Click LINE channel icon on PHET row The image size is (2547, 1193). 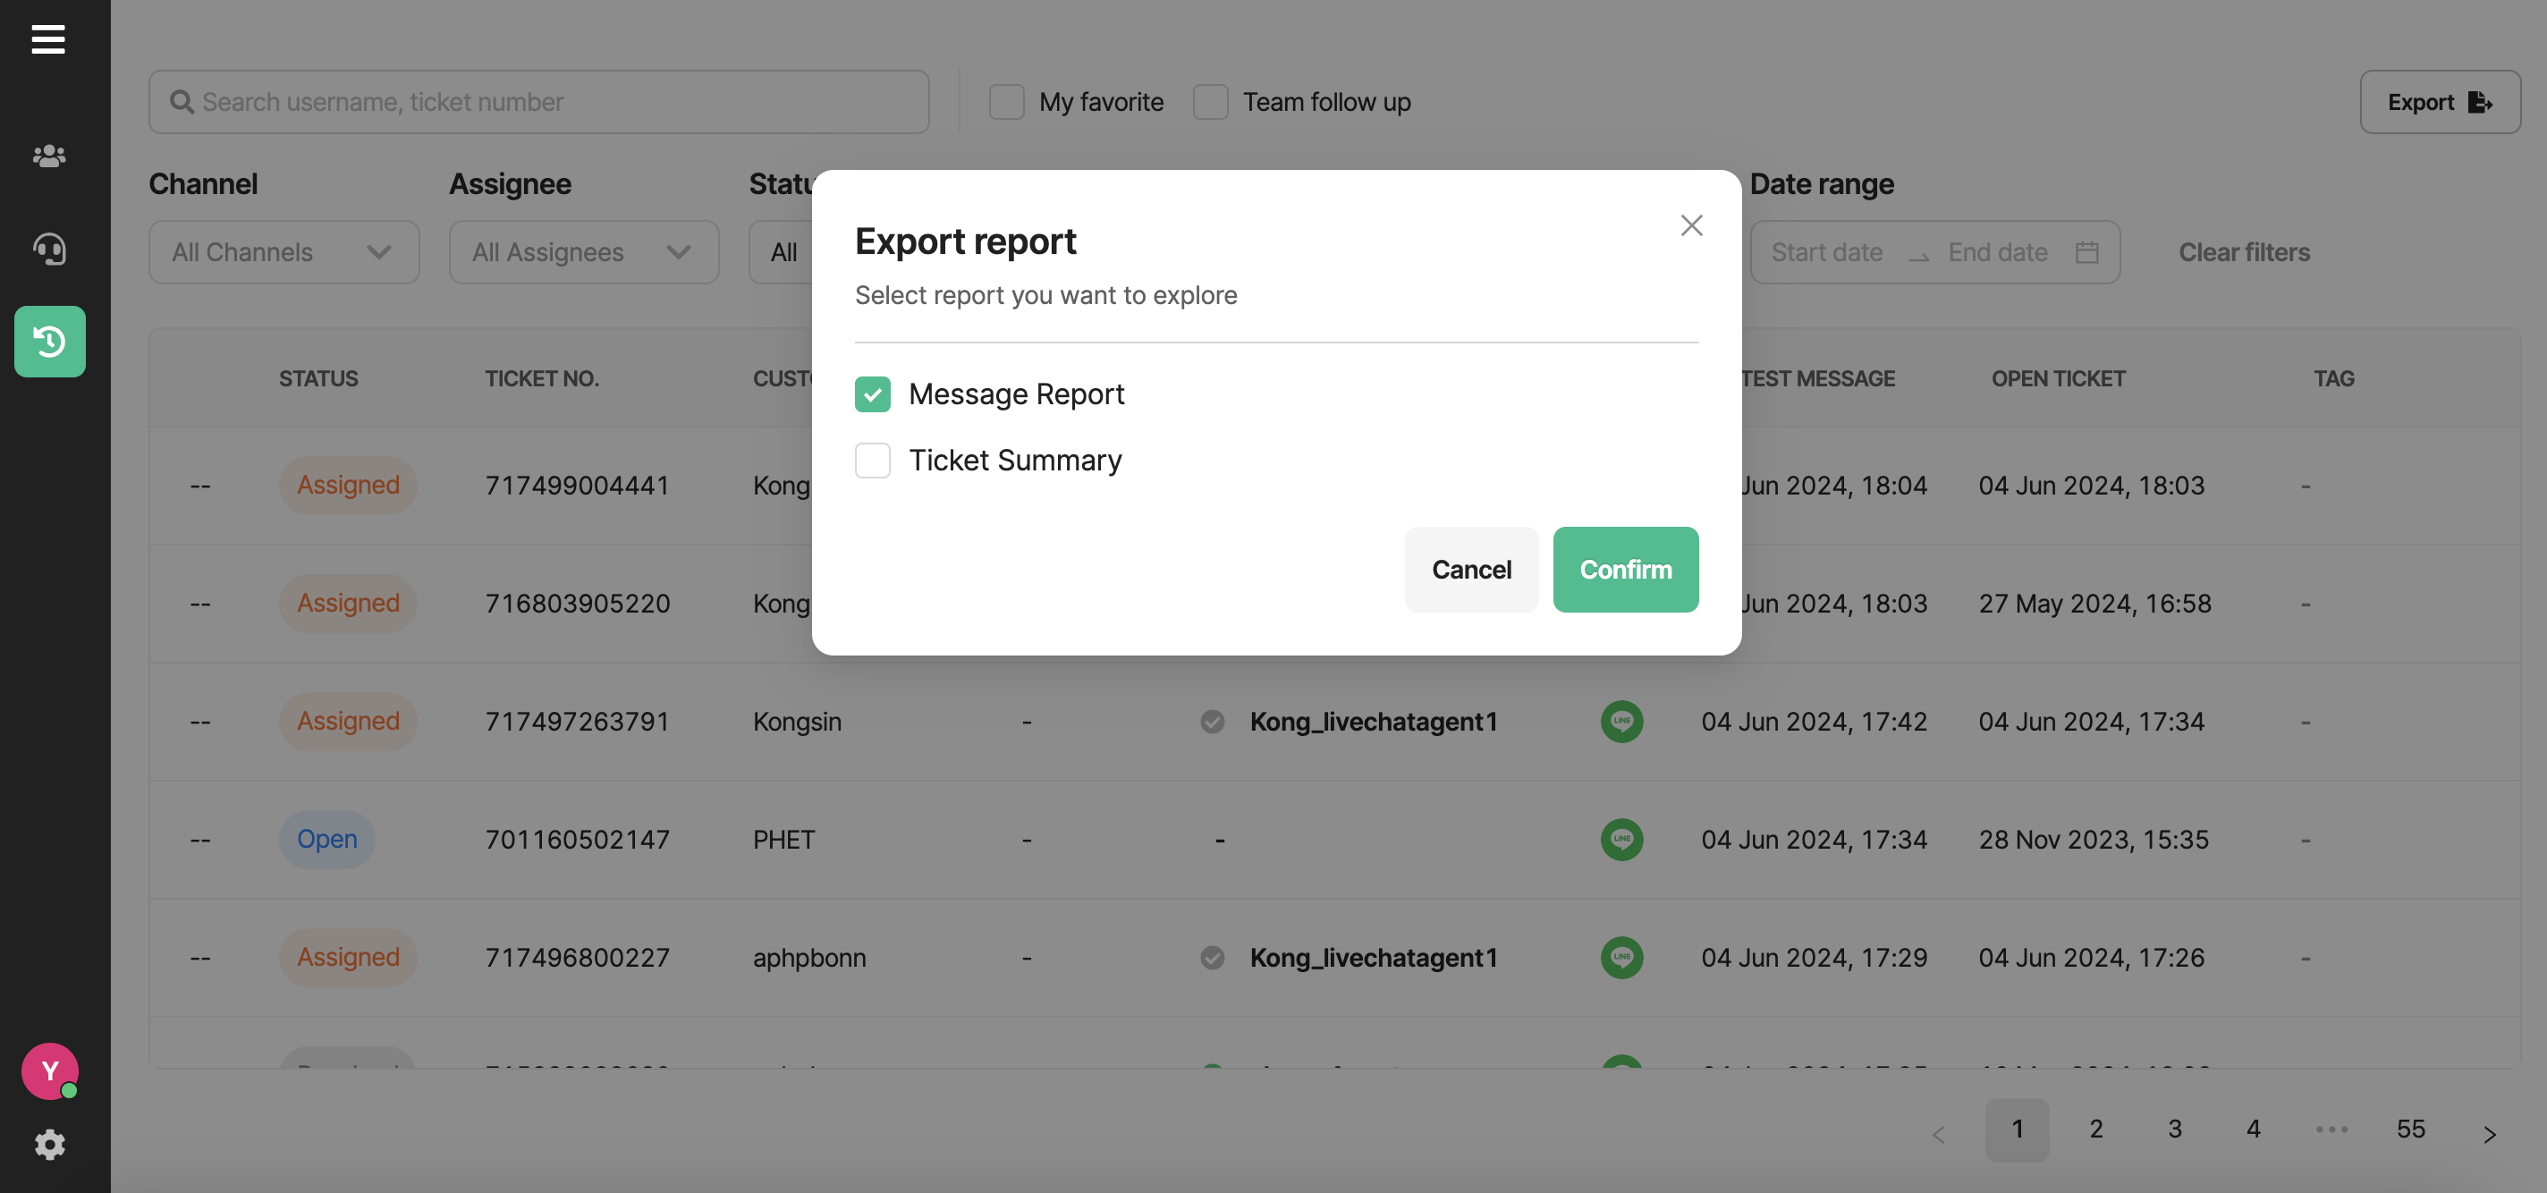(x=1621, y=839)
